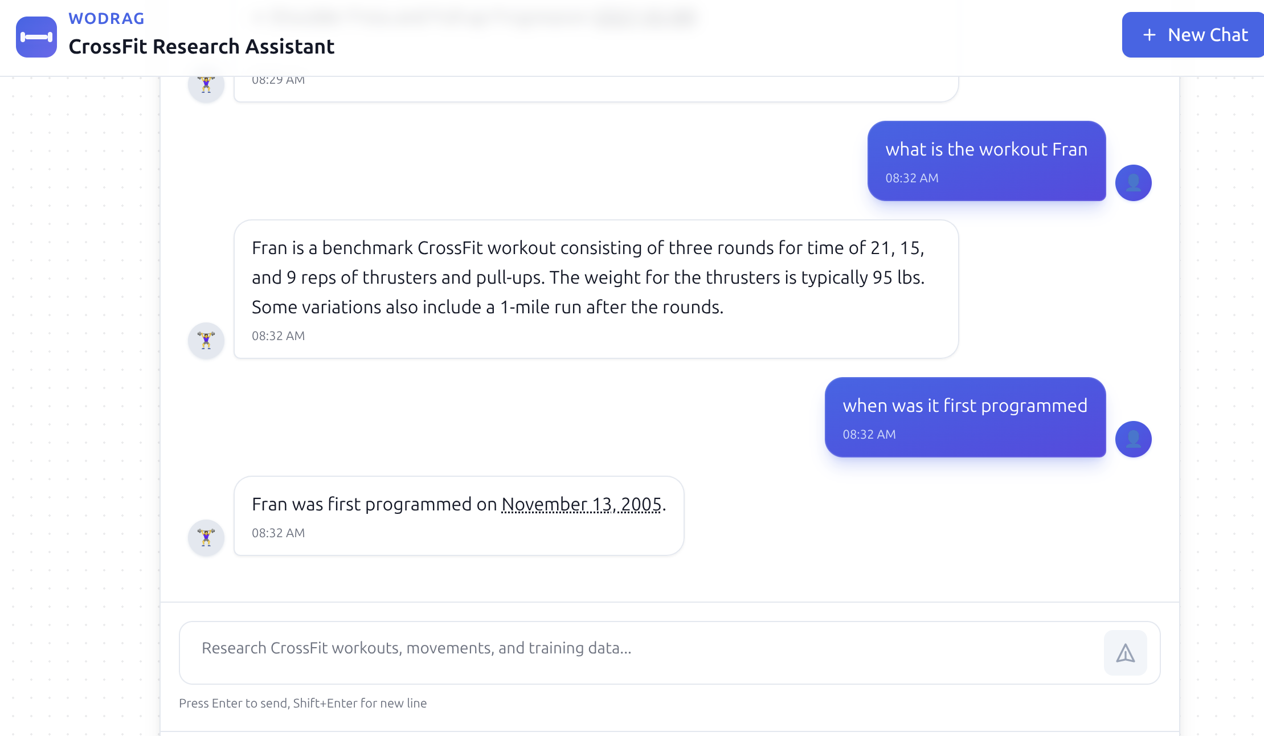Click user avatar beside 'what is the workout Fran'
The image size is (1264, 736).
pos(1133,183)
